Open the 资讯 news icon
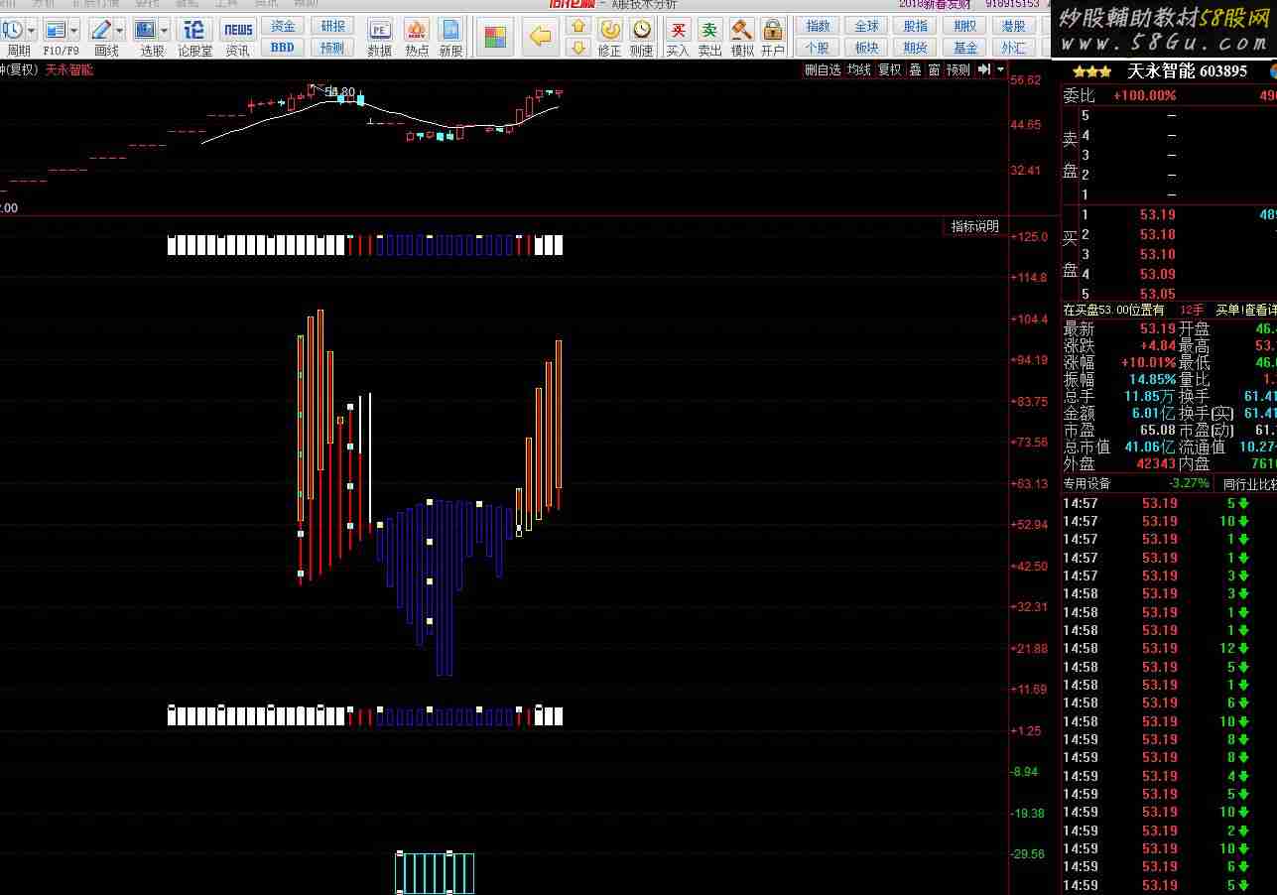1277x895 pixels. (238, 37)
